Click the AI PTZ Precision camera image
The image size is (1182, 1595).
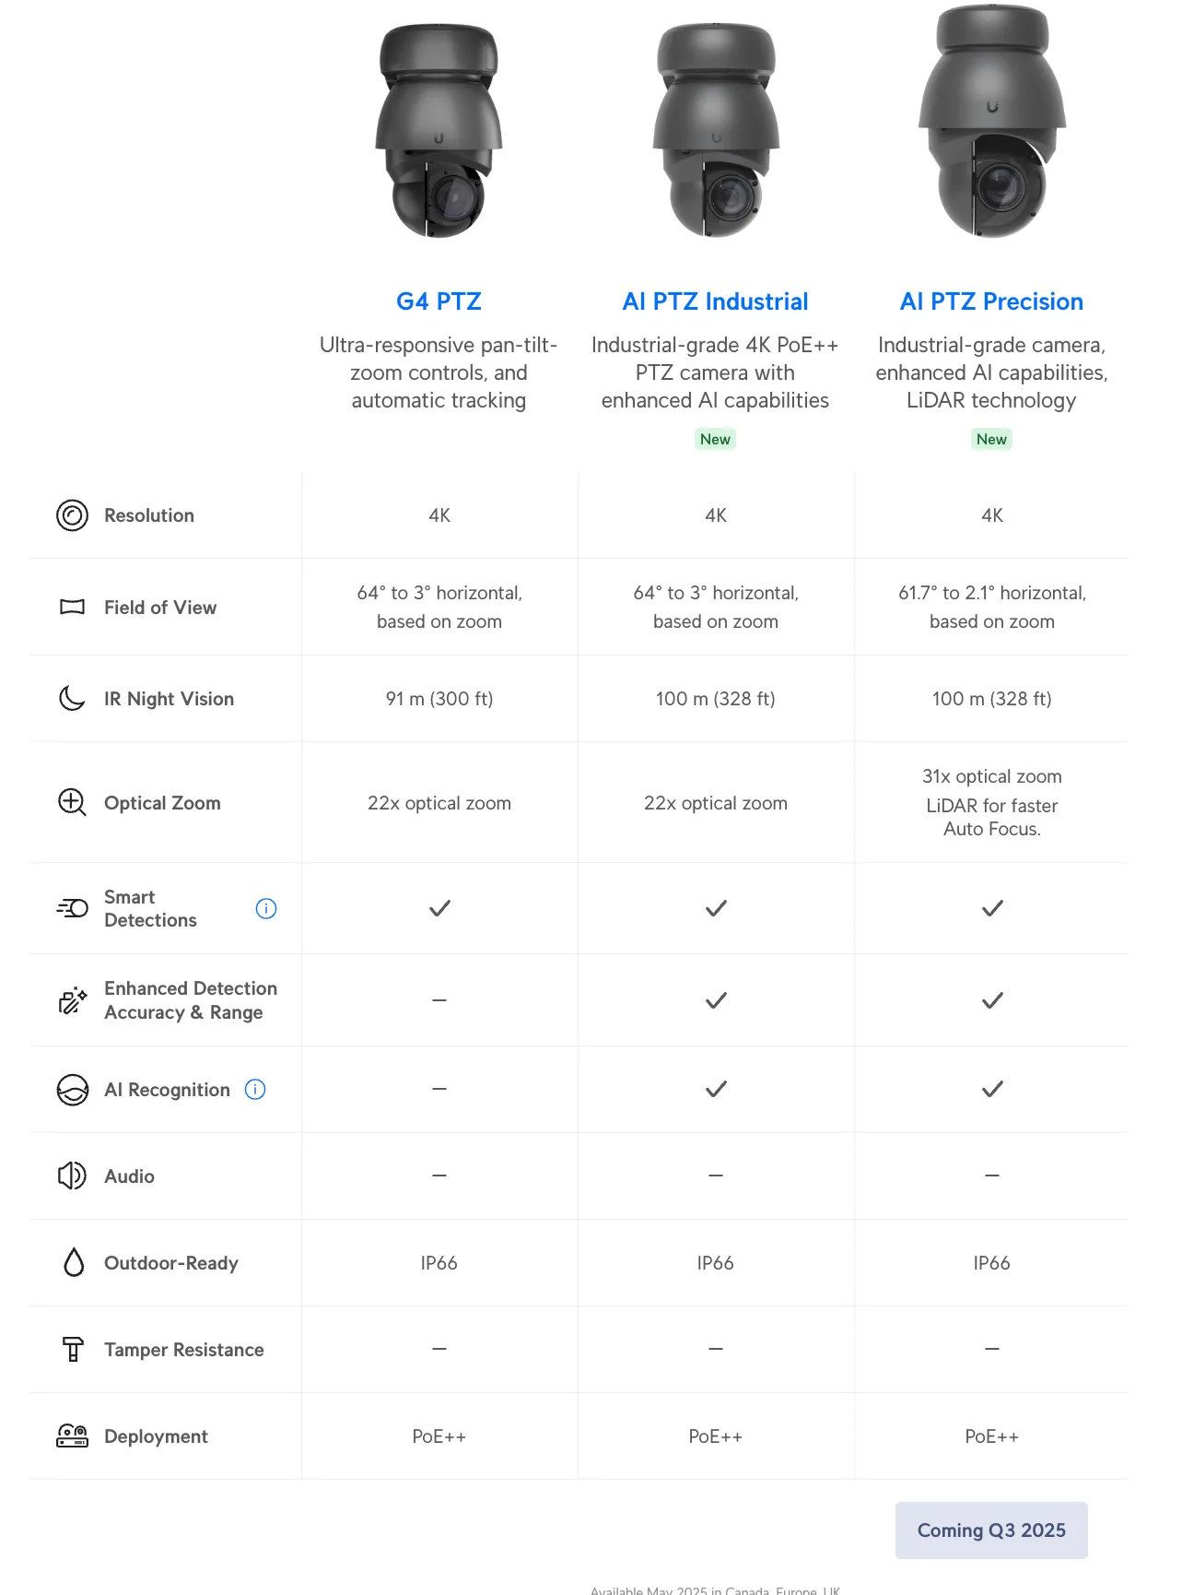992,121
